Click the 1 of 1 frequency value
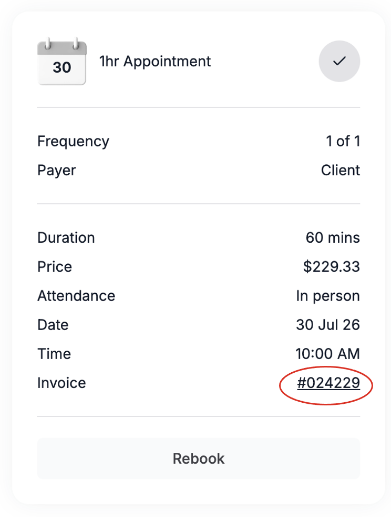Screen dimensions: 391x517 [343, 142]
